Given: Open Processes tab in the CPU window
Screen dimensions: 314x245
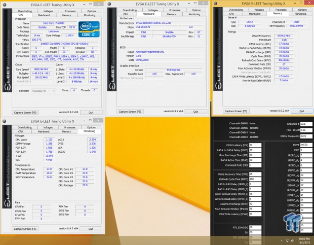Looking at the screenshot, I should coord(70,11).
